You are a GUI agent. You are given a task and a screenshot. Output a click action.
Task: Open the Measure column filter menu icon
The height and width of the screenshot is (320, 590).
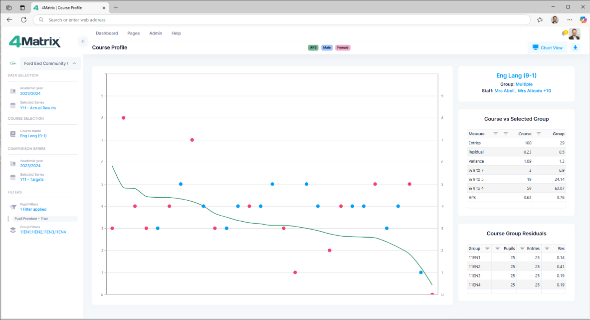pyautogui.click(x=495, y=134)
